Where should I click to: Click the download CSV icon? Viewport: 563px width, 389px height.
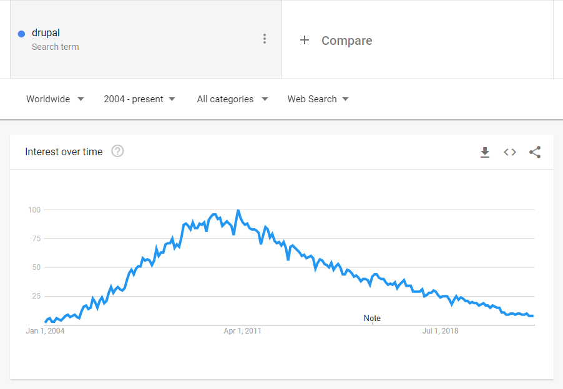[485, 152]
